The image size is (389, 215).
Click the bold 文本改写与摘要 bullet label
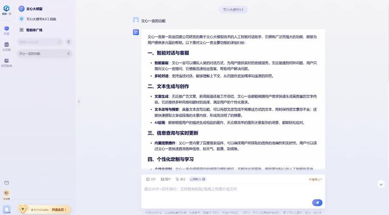(x=166, y=110)
